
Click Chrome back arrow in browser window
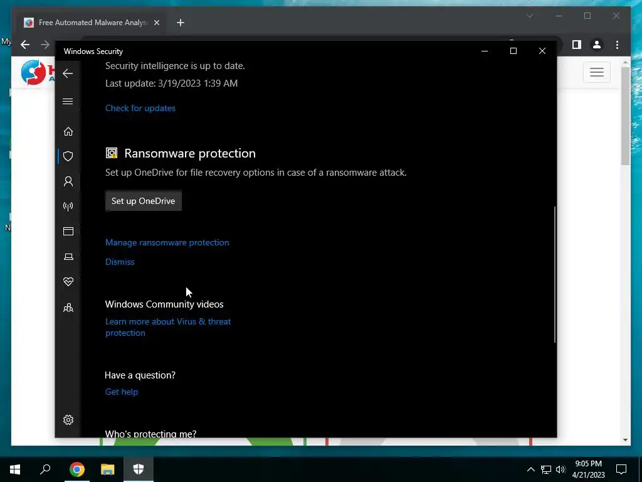point(25,45)
